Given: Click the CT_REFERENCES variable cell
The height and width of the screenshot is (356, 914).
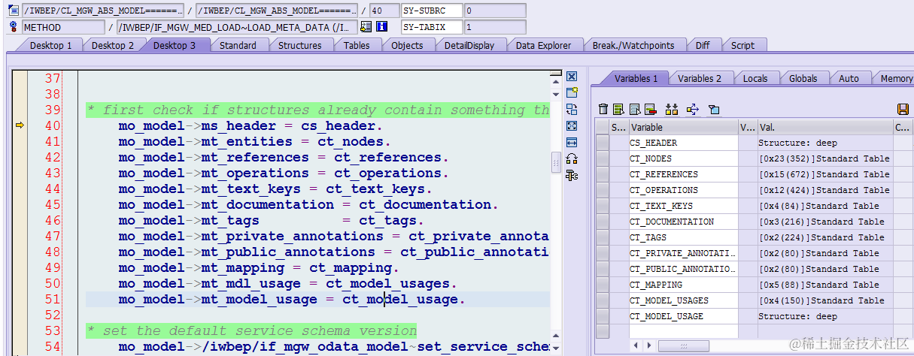Looking at the screenshot, I should pyautogui.click(x=683, y=174).
